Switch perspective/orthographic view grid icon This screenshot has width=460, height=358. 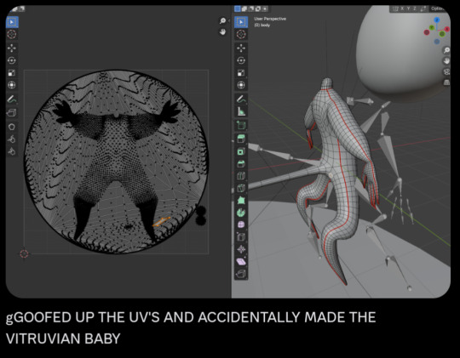[446, 82]
